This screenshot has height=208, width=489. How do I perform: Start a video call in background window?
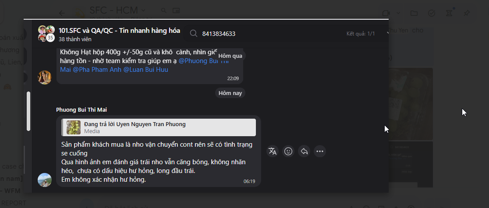tap(386, 13)
